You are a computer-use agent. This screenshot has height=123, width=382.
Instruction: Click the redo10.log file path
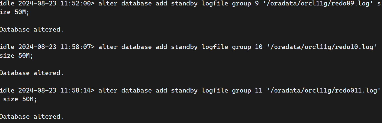(x=323, y=47)
